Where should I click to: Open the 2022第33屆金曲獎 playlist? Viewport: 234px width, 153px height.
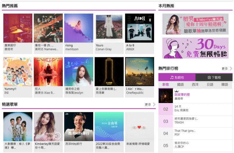click(109, 132)
